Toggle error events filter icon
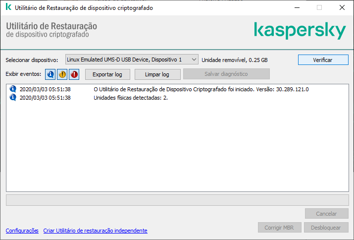The width and height of the screenshot is (354, 240). (74, 74)
